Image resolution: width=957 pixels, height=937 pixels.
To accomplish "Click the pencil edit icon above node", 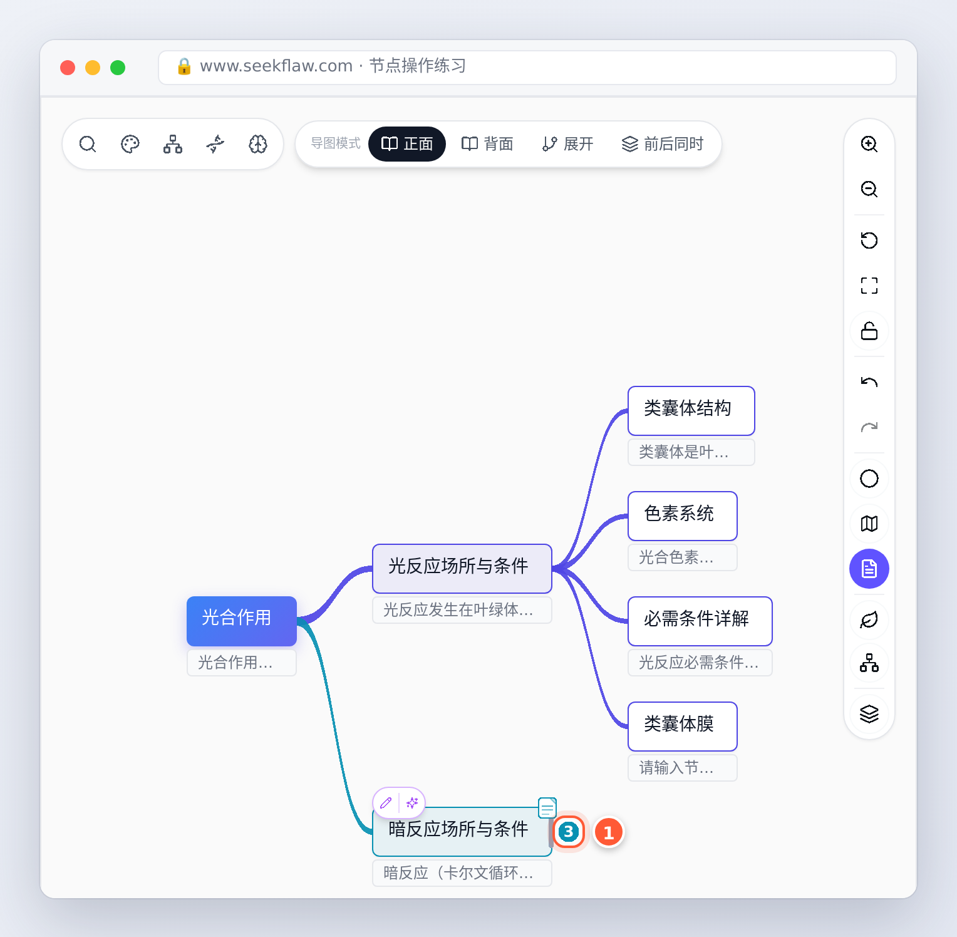I will click(386, 802).
